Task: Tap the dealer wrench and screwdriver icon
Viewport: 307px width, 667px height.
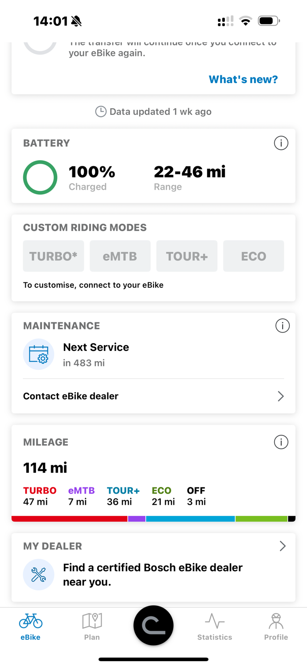Action: [39, 575]
